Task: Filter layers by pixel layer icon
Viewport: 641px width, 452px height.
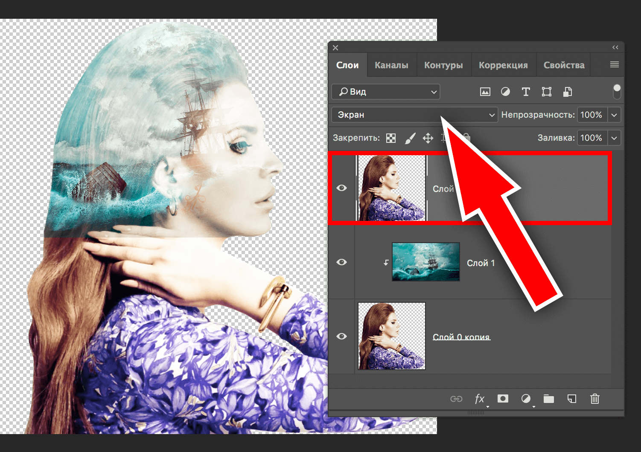Action: coord(485,92)
